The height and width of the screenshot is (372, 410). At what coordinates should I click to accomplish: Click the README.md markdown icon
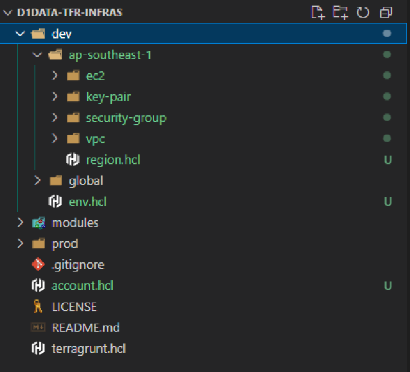[x=39, y=327]
